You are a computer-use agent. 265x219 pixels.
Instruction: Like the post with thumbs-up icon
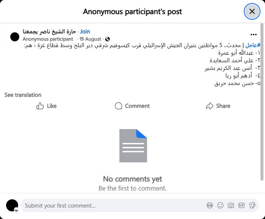point(47,106)
